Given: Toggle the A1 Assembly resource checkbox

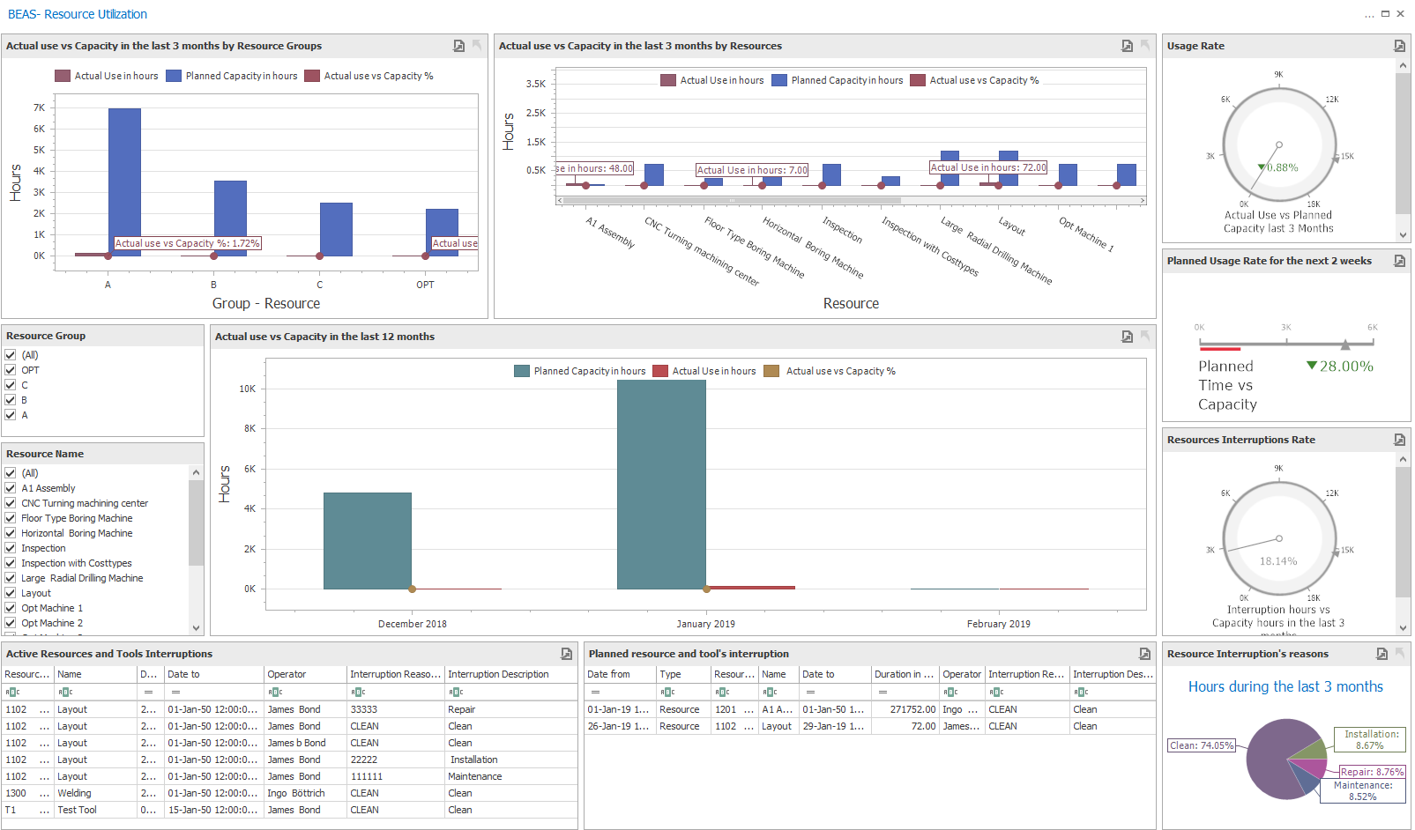Looking at the screenshot, I should tap(11, 488).
